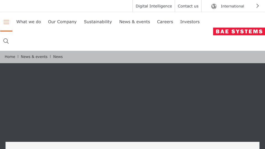Open the Investors menu

pyautogui.click(x=190, y=22)
